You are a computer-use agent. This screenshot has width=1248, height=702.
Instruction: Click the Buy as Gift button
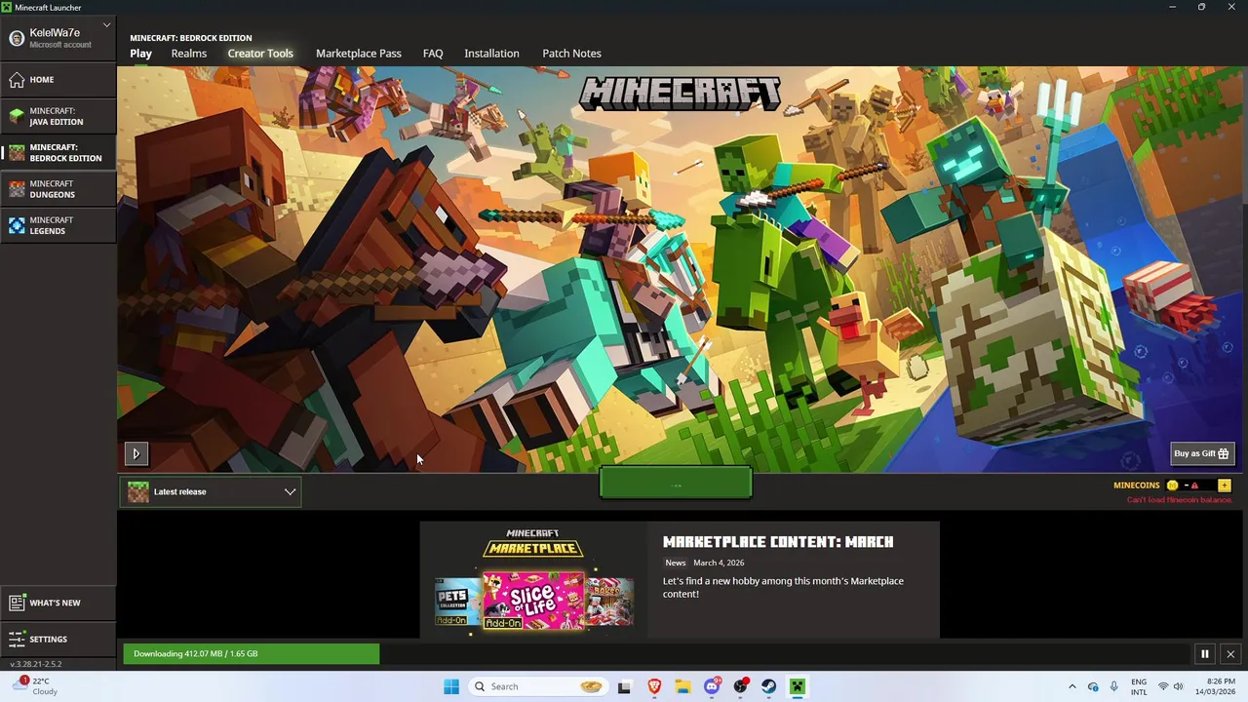(1202, 453)
